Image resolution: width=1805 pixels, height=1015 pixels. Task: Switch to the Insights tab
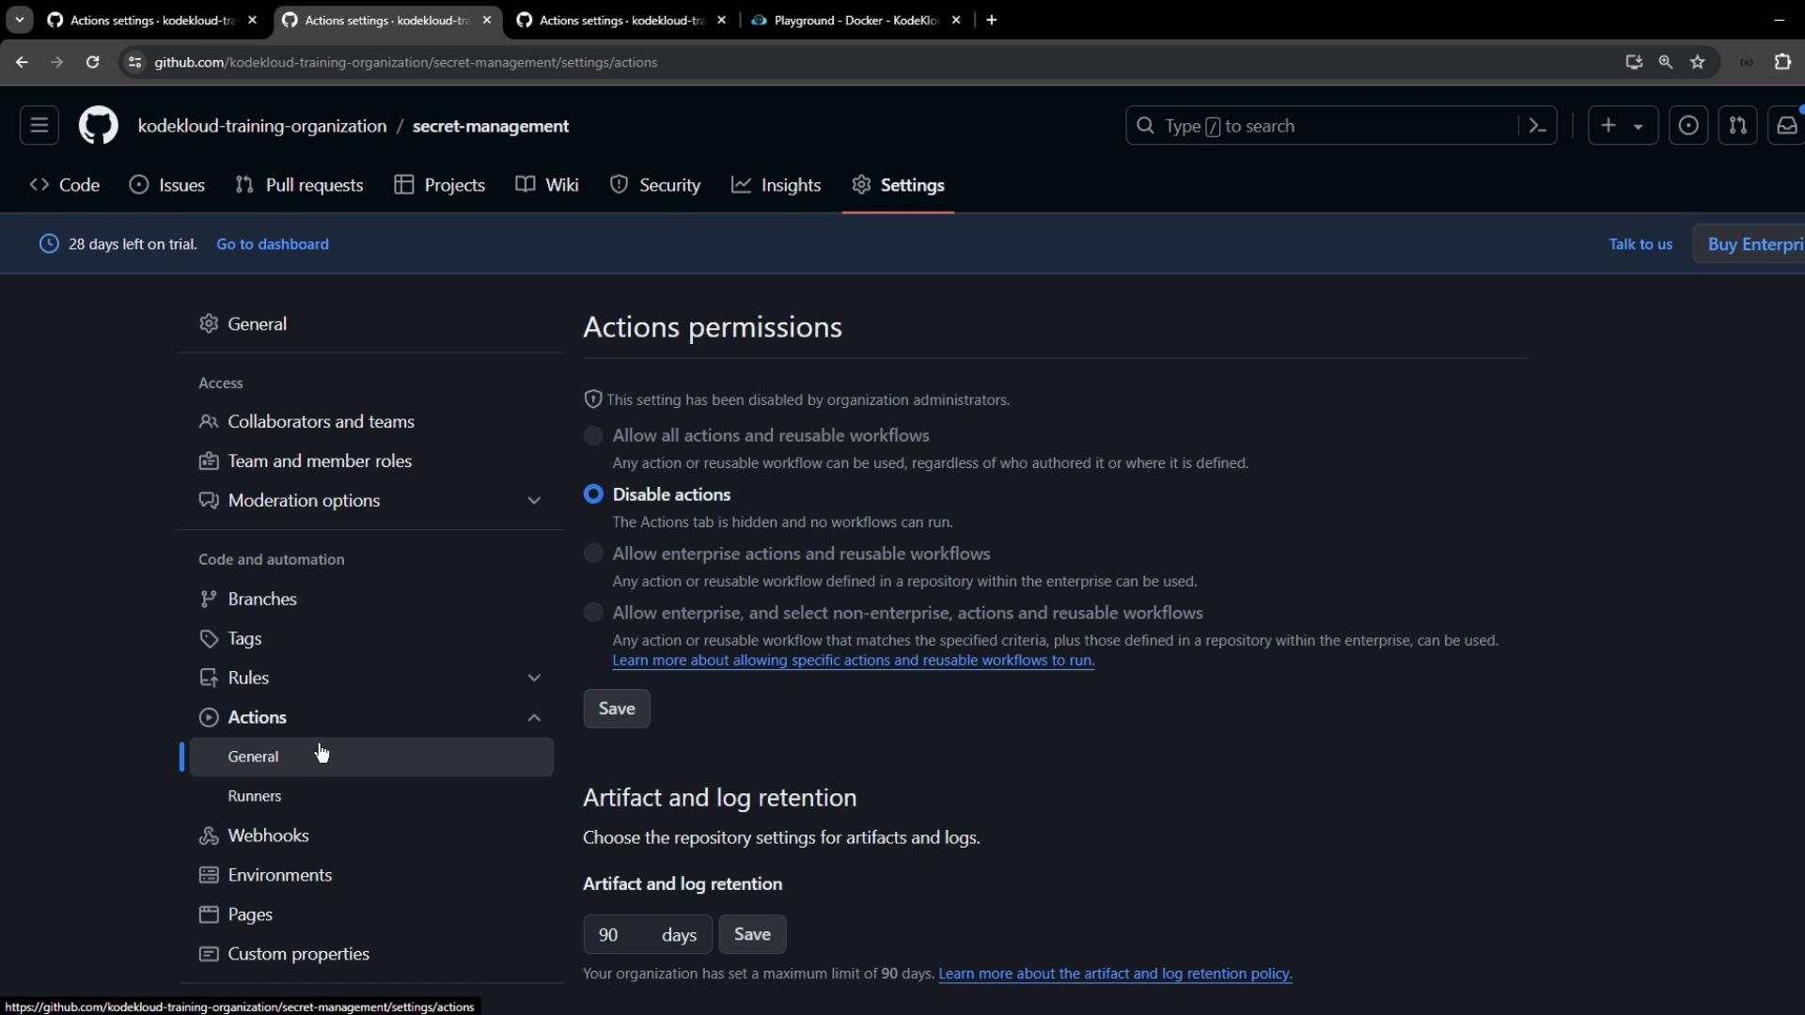tap(777, 185)
